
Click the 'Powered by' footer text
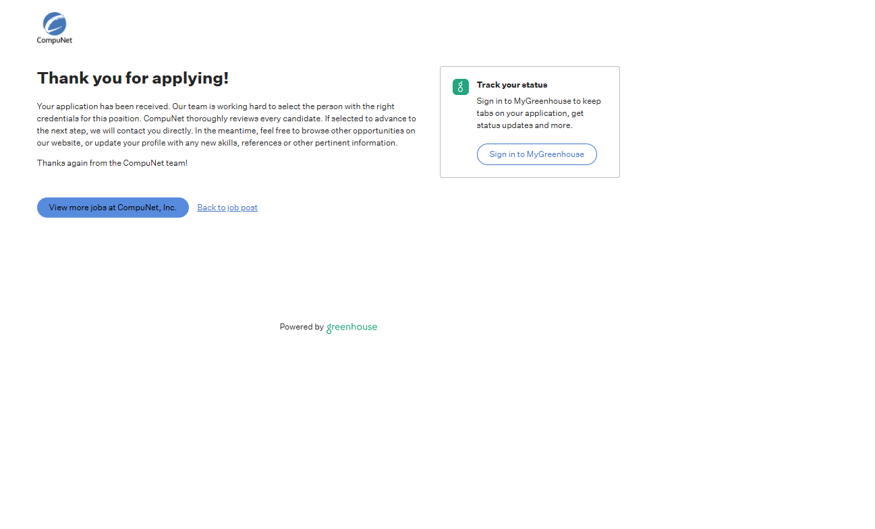tap(302, 327)
